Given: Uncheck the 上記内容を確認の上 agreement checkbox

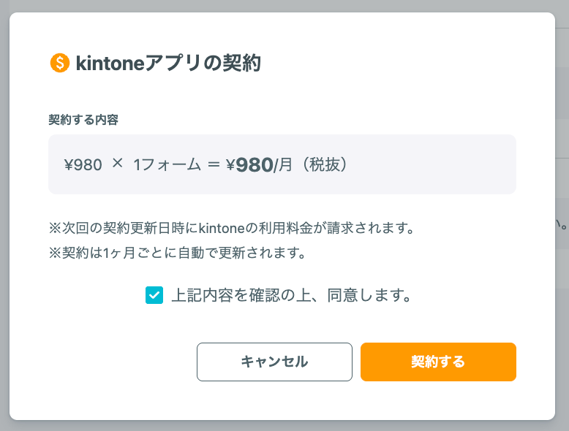Looking at the screenshot, I should 154,295.
